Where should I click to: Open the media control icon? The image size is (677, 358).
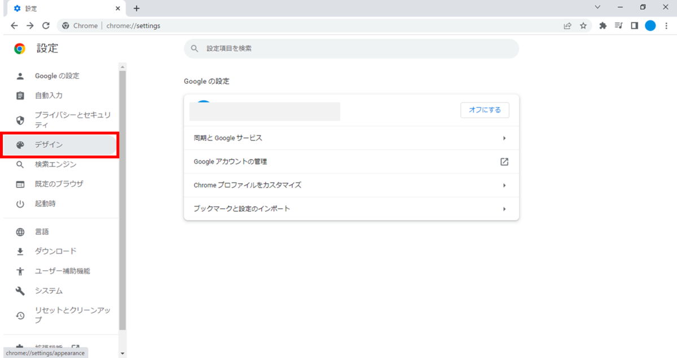618,26
